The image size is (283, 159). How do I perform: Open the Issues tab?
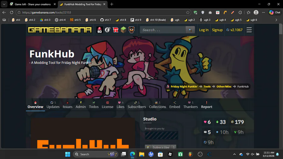tap(68, 105)
